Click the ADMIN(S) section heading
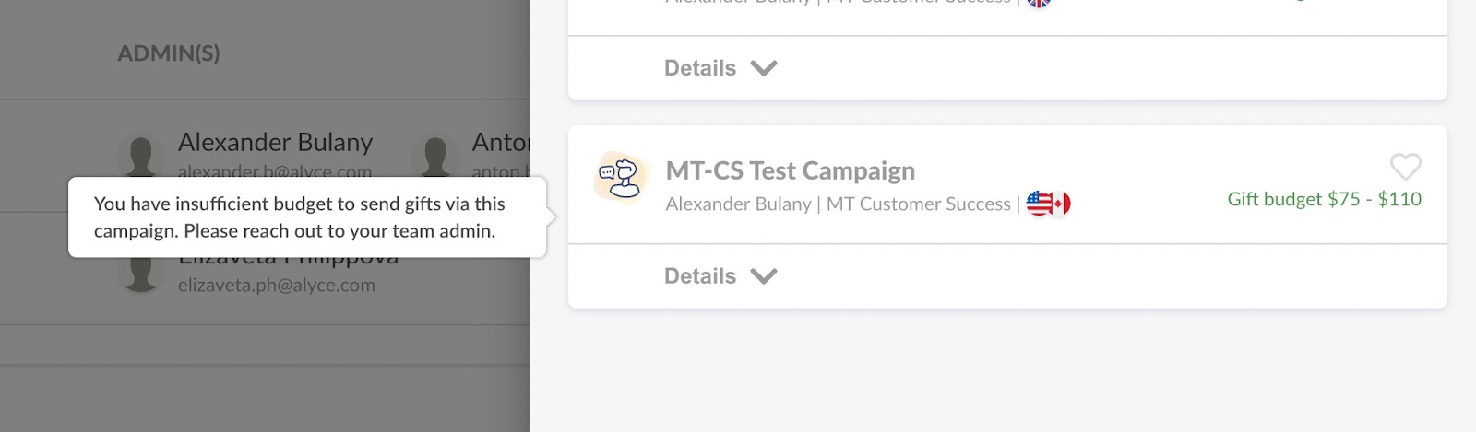The width and height of the screenshot is (1476, 432). [x=169, y=53]
